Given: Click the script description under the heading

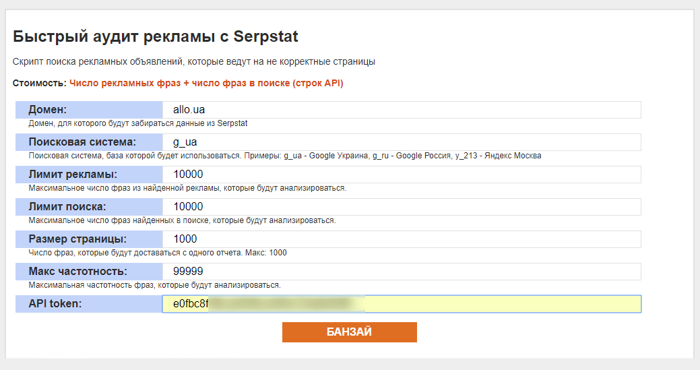Looking at the screenshot, I should point(194,61).
